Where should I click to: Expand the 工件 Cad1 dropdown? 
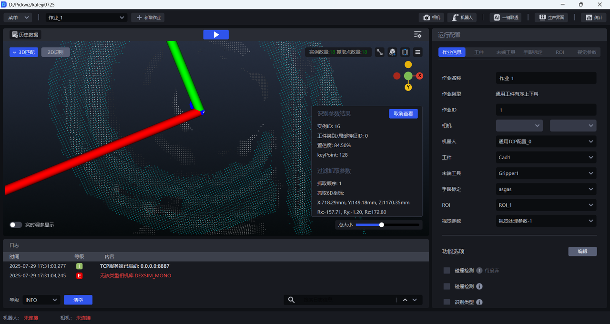[x=546, y=157]
